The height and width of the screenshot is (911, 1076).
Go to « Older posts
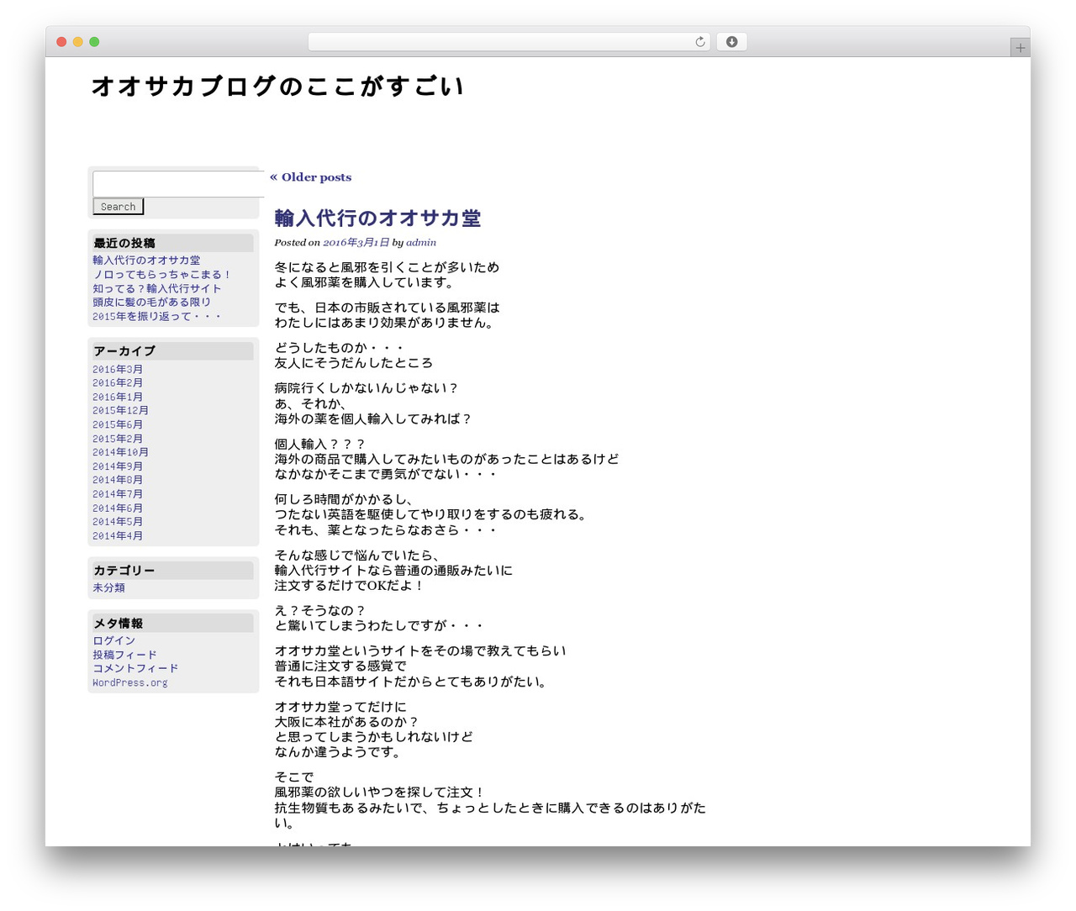tap(311, 177)
